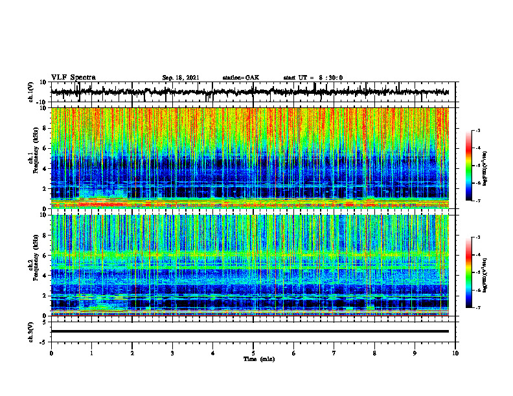Click the -3 tick on ch.2 colorbar
Screen dimensions: 513x396
(477, 237)
